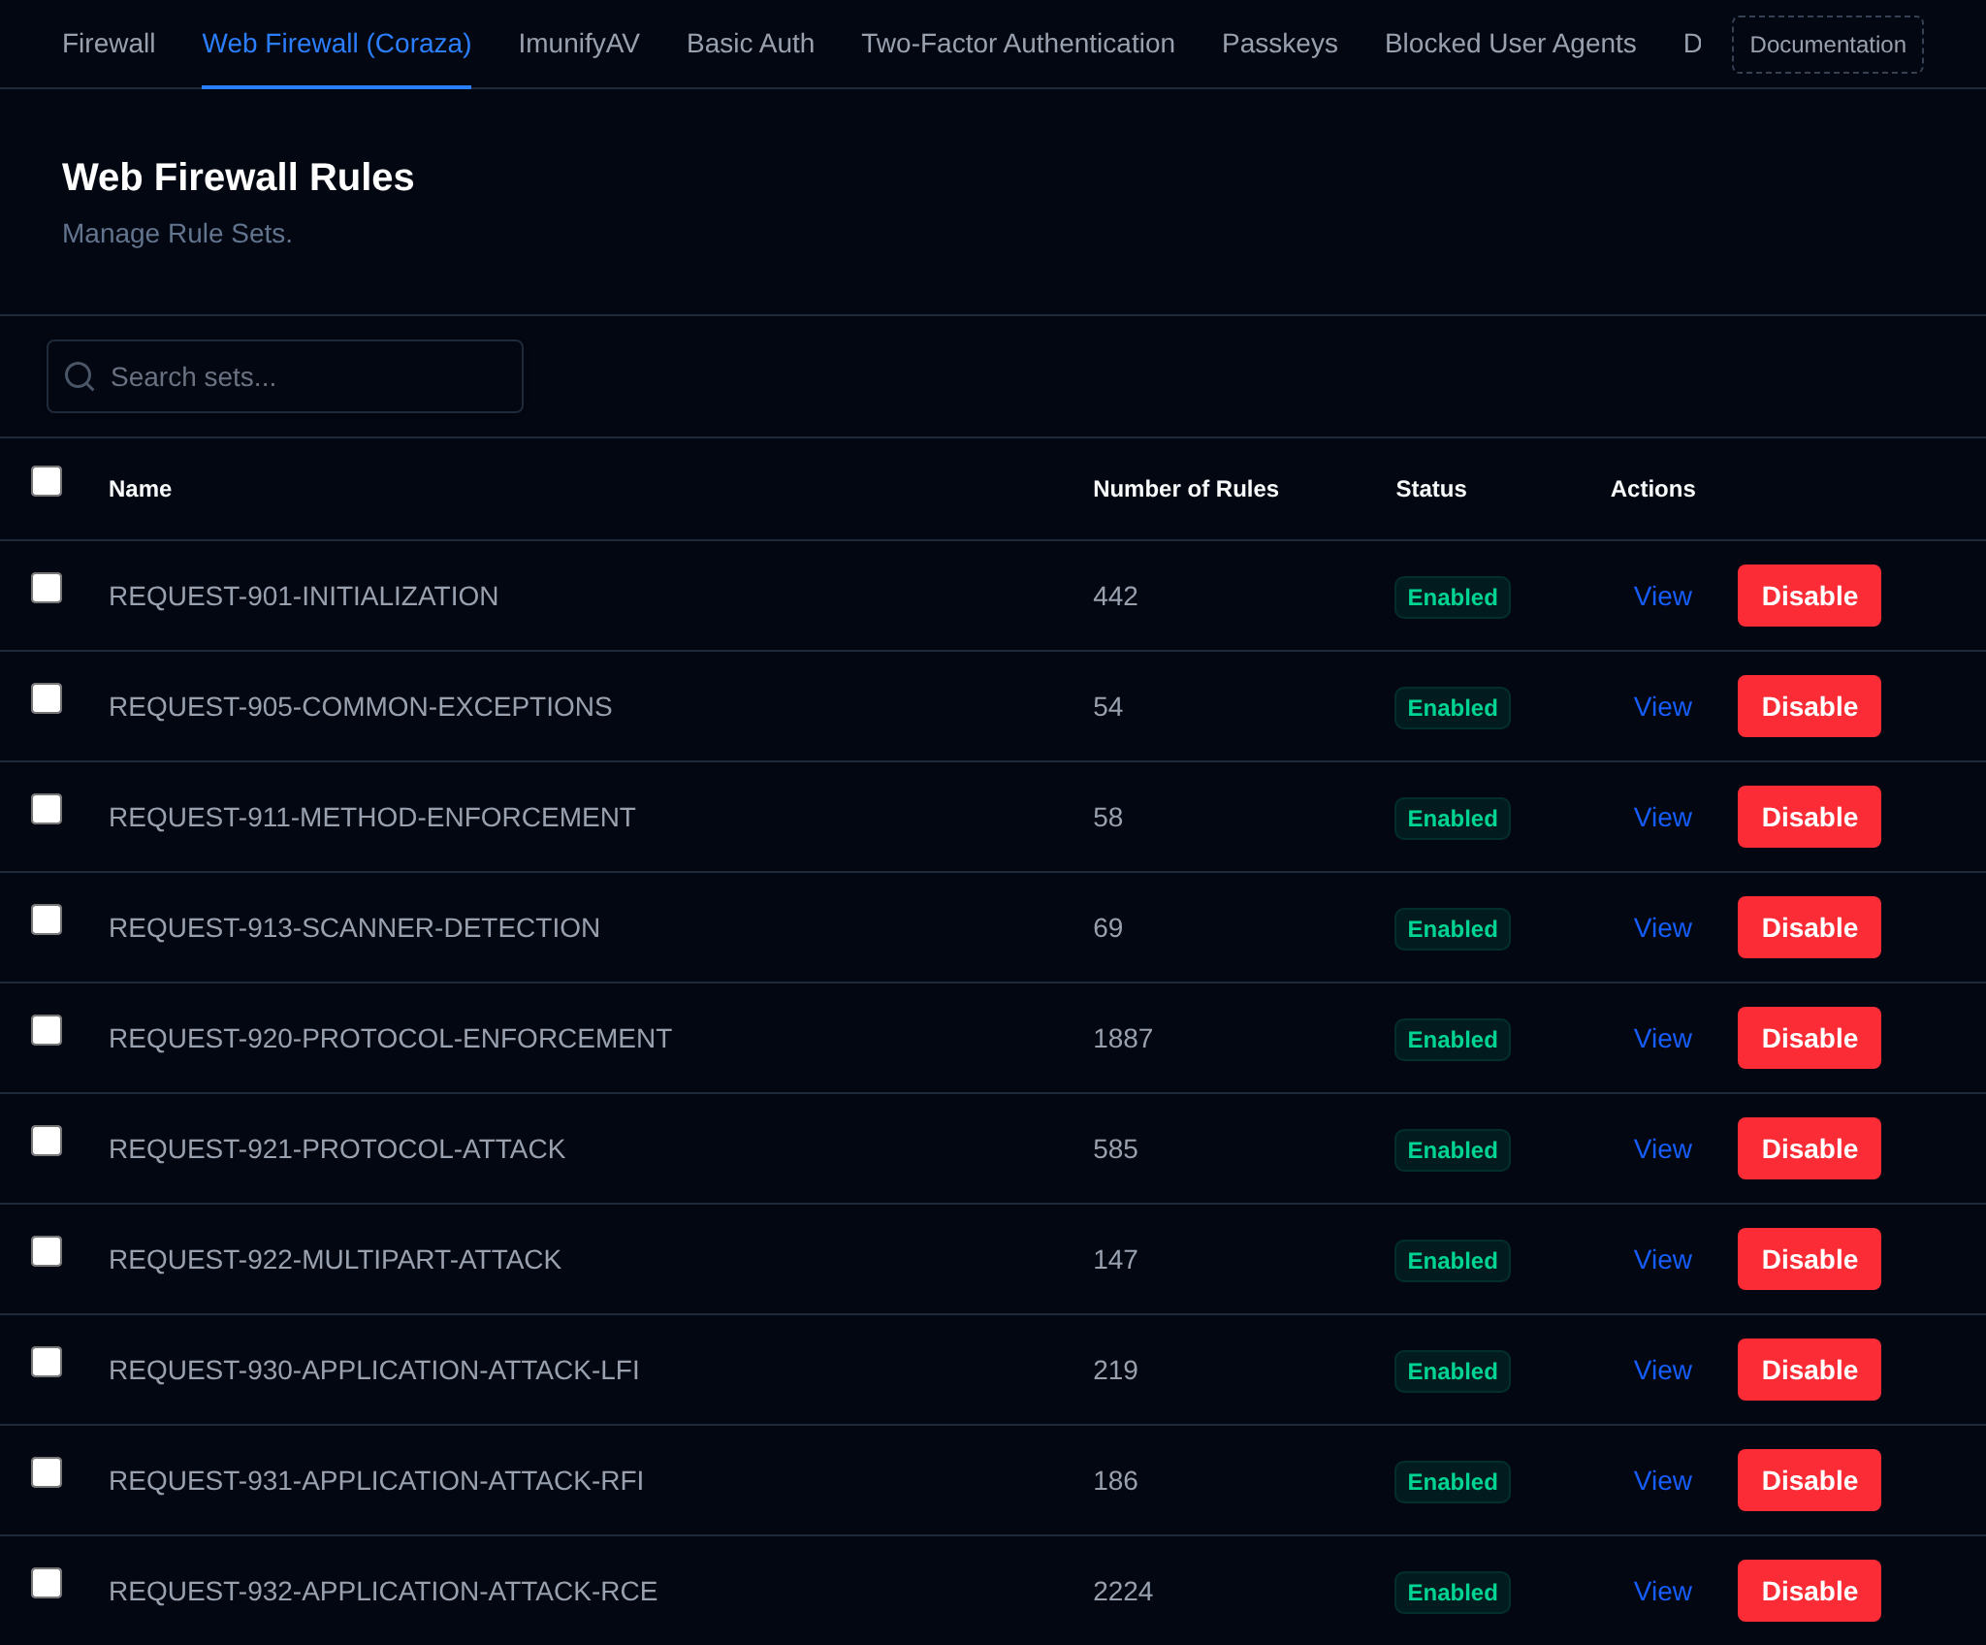Check the REQUEST-905-COMMON-EXCEPTIONS row checkbox

pyautogui.click(x=47, y=698)
